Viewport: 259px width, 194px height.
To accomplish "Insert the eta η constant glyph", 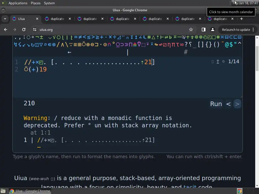I will click(169, 45).
